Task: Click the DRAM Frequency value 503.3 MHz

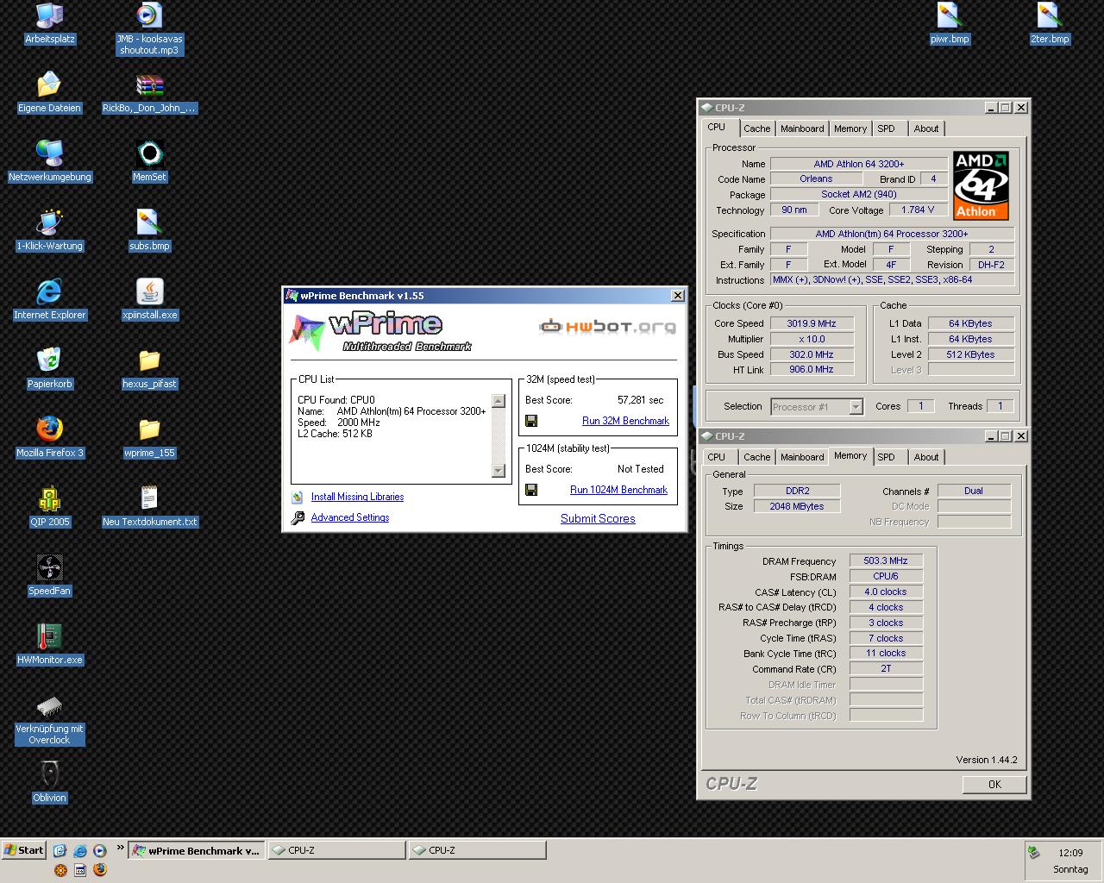Action: pos(886,560)
